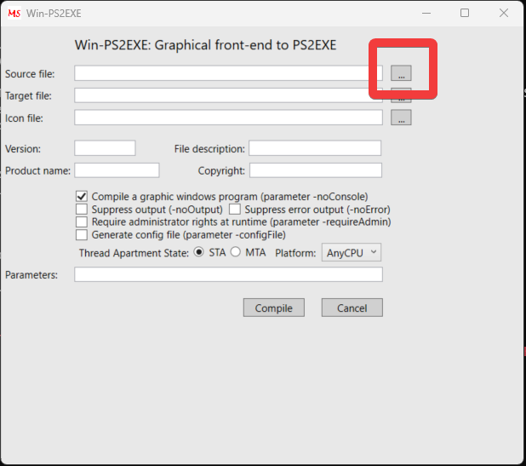The width and height of the screenshot is (526, 466).
Task: Click the Win-PS2EXE title bar icon
Action: click(x=14, y=13)
